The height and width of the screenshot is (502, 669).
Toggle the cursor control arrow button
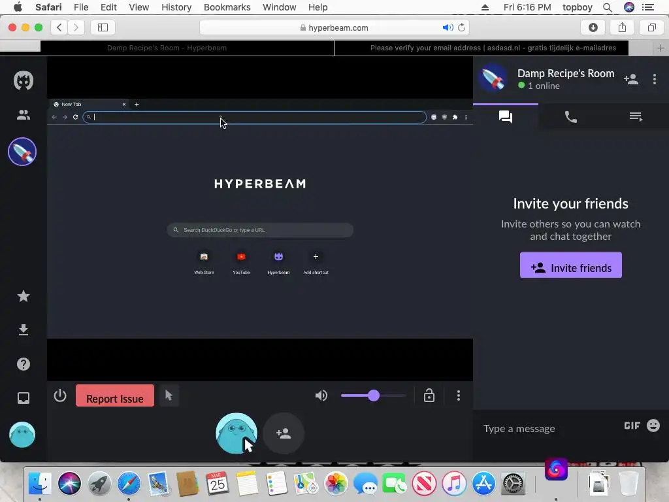[169, 395]
